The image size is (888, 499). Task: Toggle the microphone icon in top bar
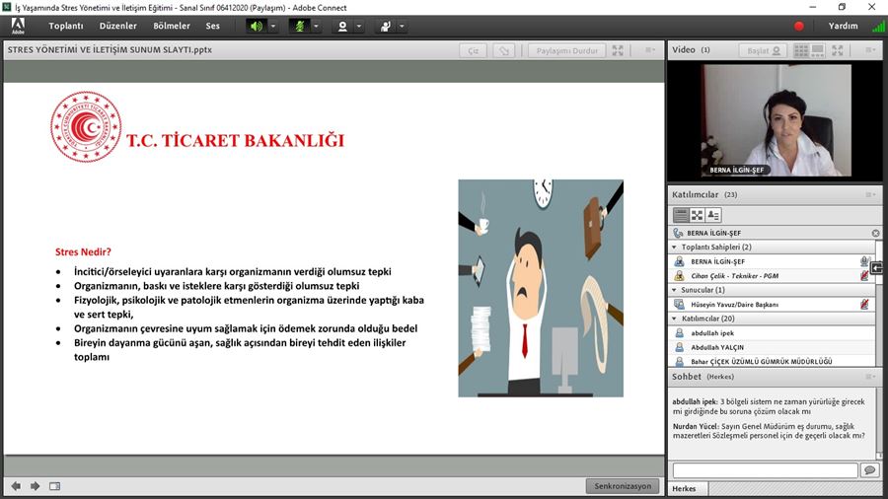298,27
